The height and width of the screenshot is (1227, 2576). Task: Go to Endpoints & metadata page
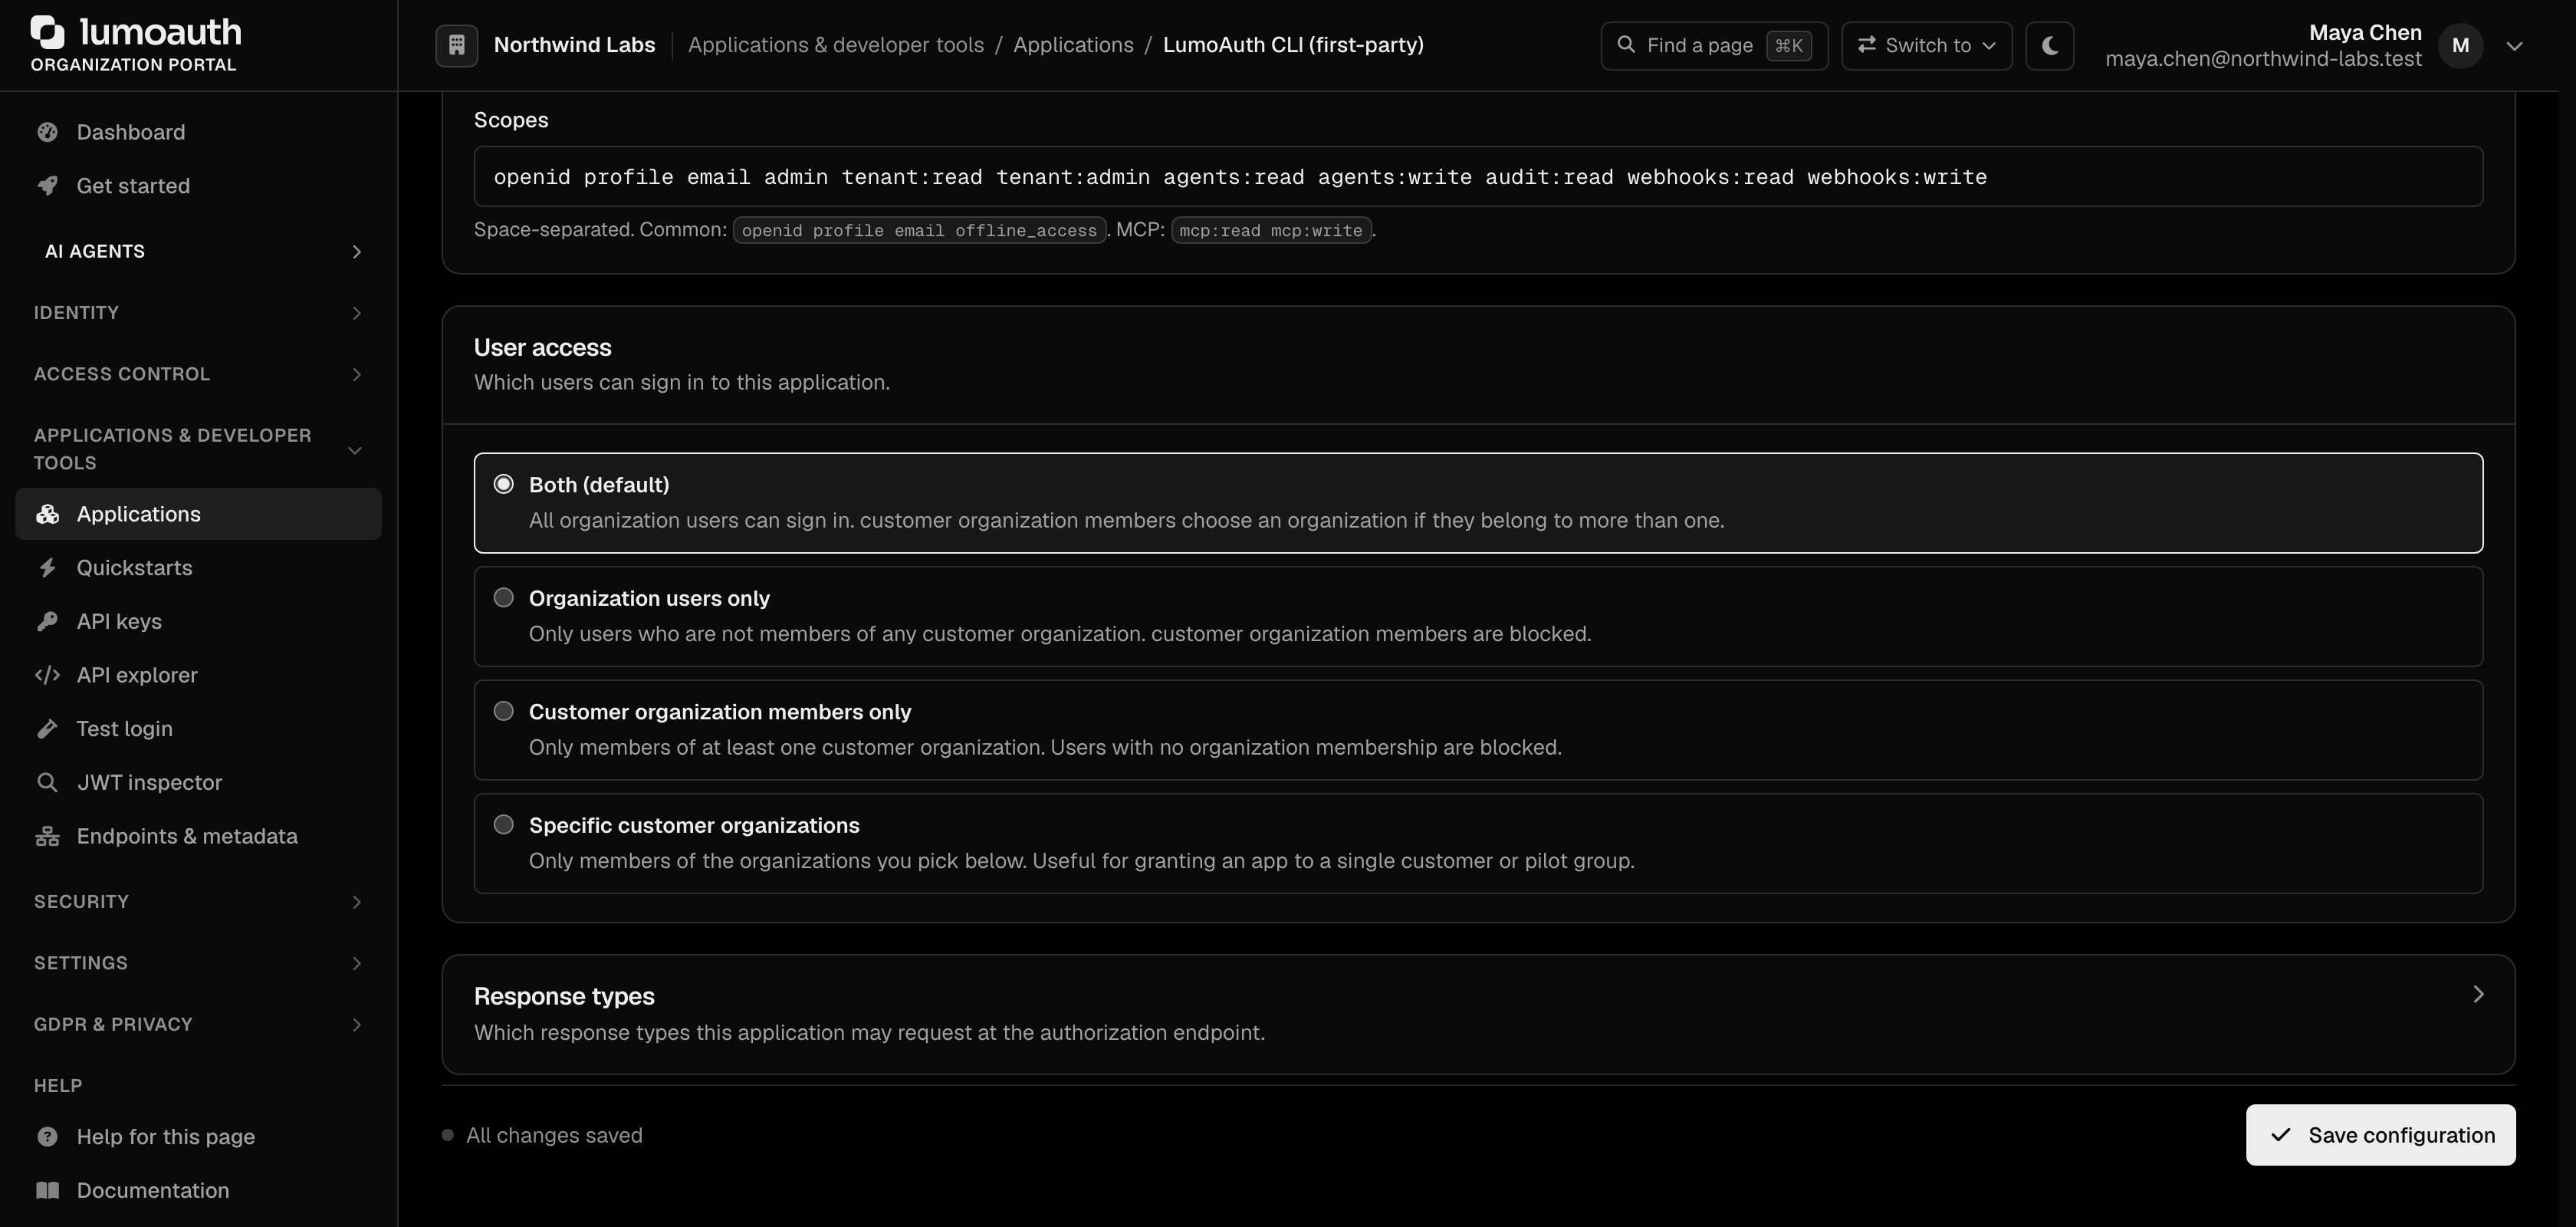coord(198,836)
